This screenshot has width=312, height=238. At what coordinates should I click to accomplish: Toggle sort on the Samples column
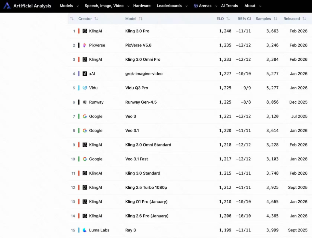pyautogui.click(x=275, y=19)
